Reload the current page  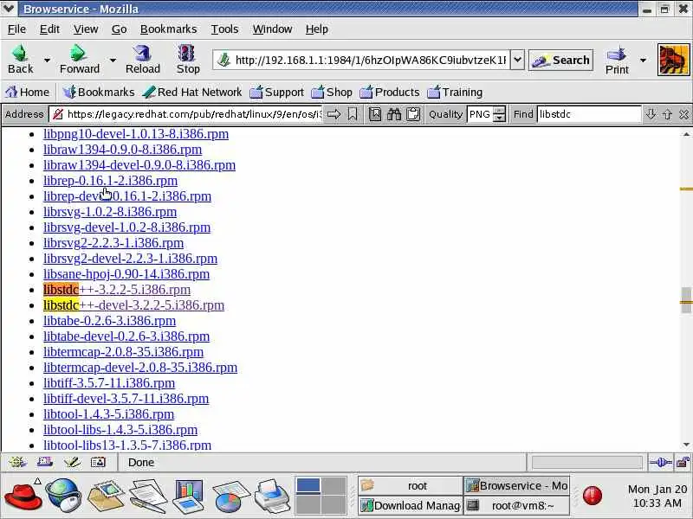click(x=142, y=59)
